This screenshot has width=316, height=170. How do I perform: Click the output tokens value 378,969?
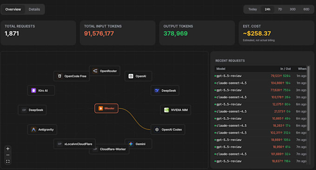tap(176, 33)
